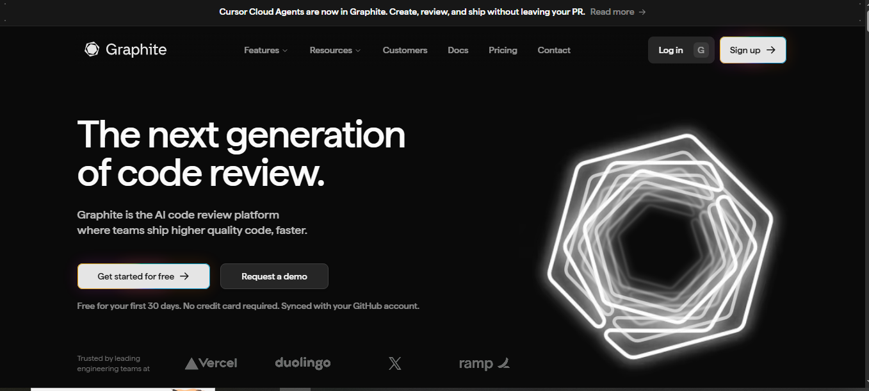Viewport: 869px width, 391px height.
Task: Click the glowing hexagon hero graphic
Action: click(x=660, y=247)
